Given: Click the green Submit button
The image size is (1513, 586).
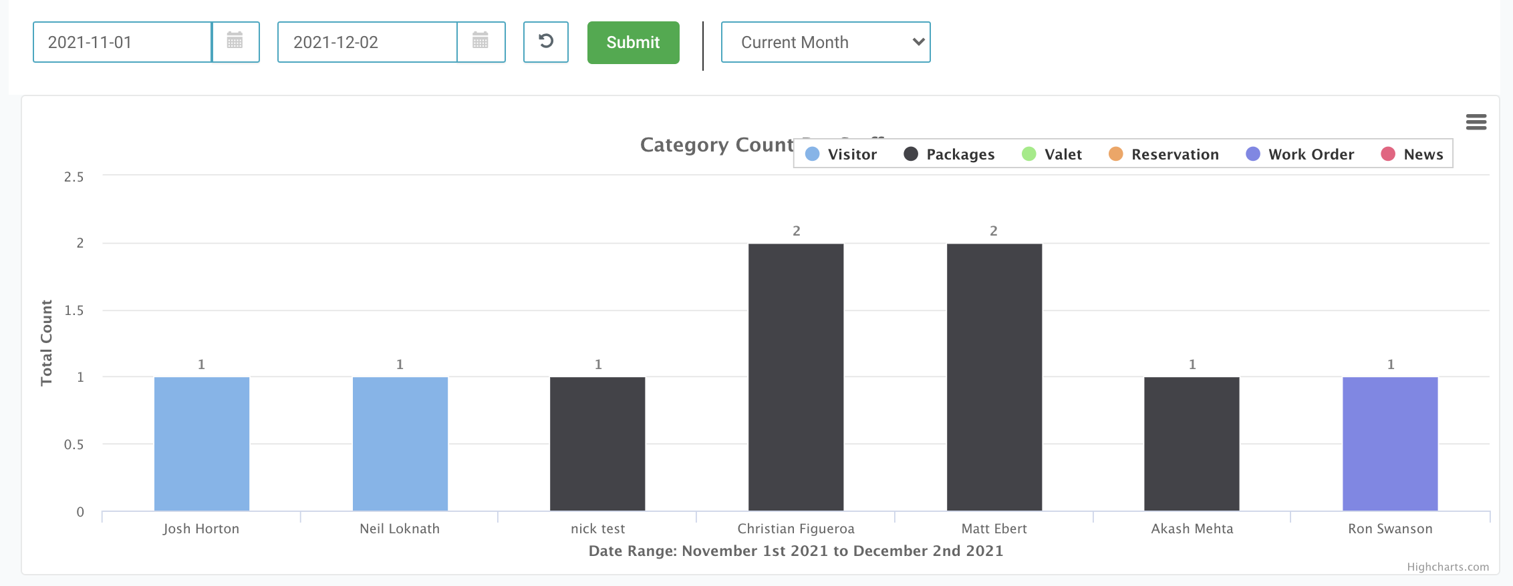Looking at the screenshot, I should (633, 42).
